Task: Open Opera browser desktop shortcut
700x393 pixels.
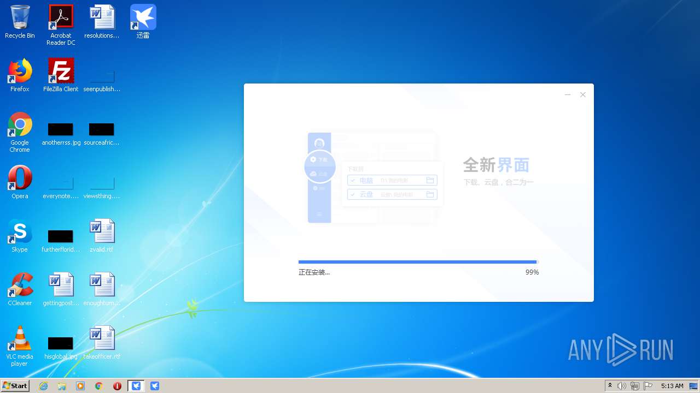Action: (20, 182)
